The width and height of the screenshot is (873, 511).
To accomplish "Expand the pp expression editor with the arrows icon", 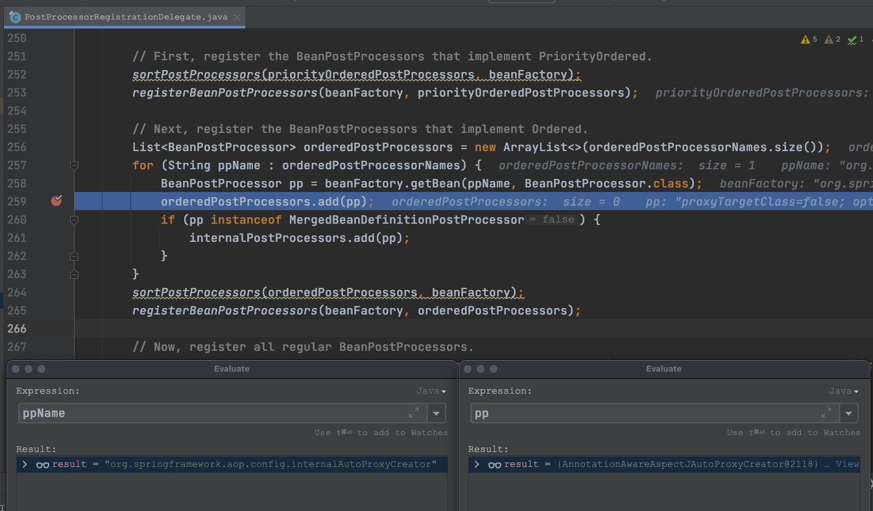I will pos(826,412).
